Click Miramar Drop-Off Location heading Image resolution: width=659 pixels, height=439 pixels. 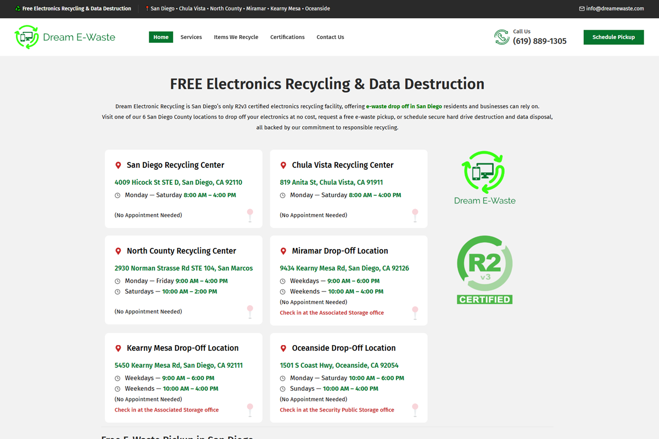340,251
